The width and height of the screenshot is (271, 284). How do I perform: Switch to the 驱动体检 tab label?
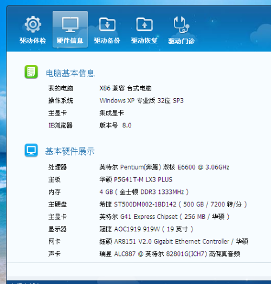(33, 41)
